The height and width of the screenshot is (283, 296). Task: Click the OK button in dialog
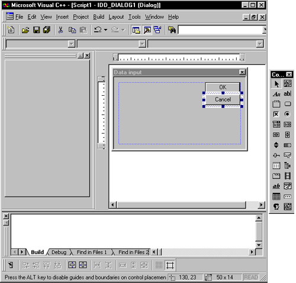pyautogui.click(x=223, y=87)
